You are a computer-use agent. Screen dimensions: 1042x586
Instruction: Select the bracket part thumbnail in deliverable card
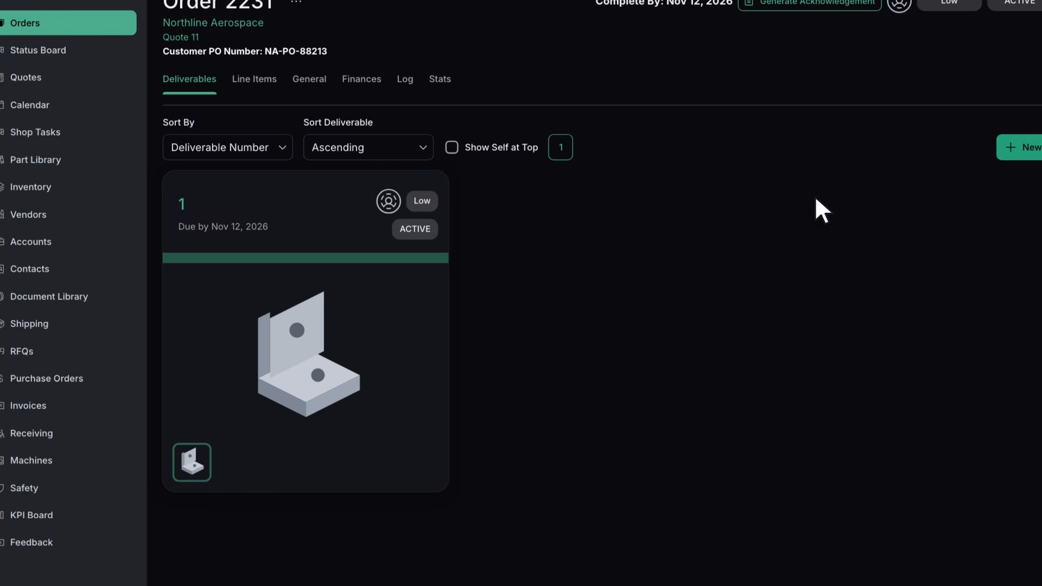click(192, 462)
